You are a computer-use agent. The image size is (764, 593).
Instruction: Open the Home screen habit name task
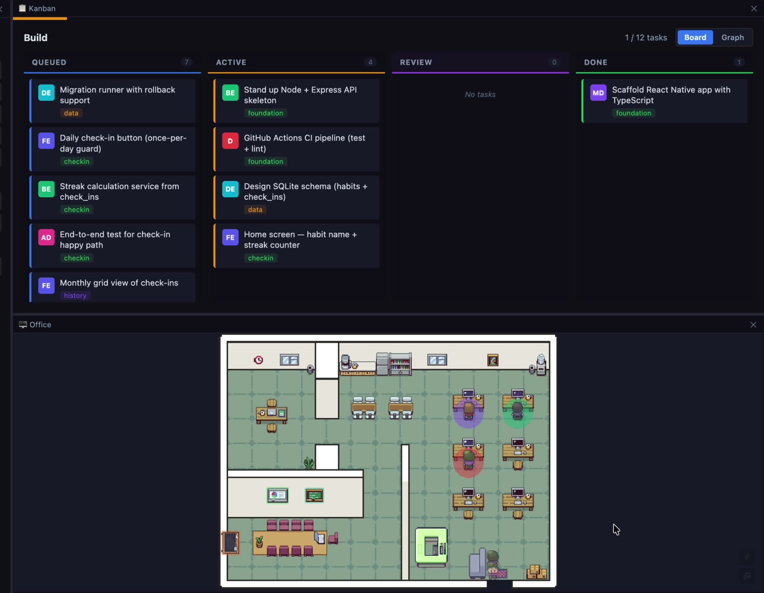(297, 245)
